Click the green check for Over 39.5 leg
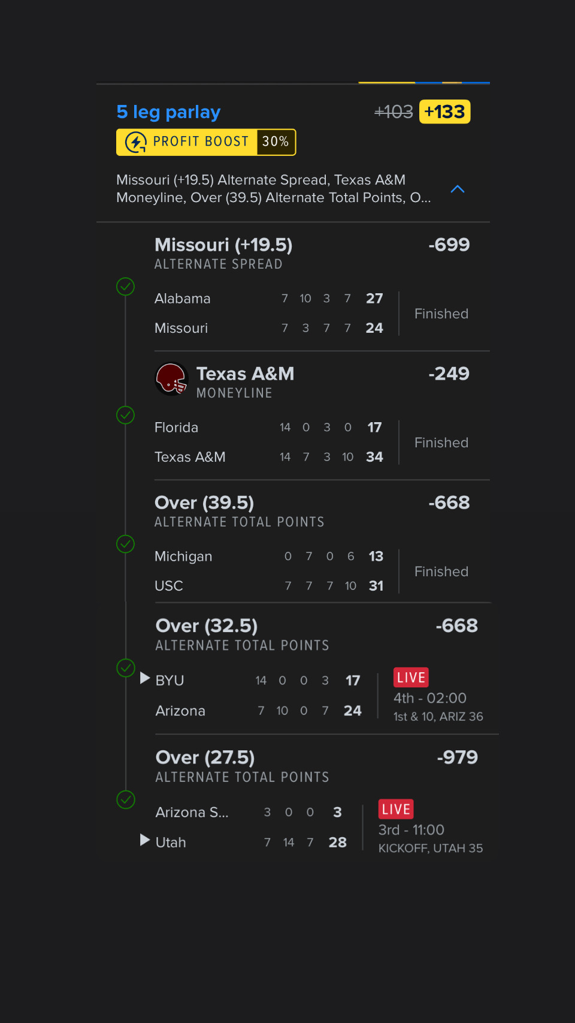 click(x=125, y=544)
